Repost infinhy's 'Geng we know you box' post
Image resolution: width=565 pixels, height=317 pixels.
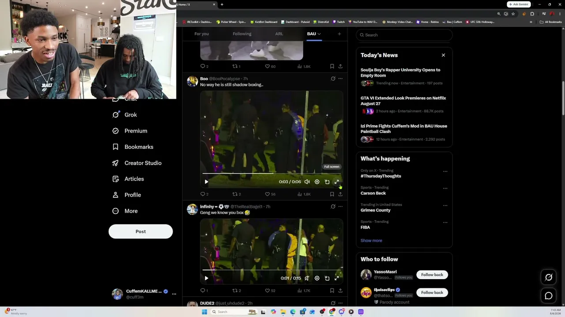coord(237,291)
